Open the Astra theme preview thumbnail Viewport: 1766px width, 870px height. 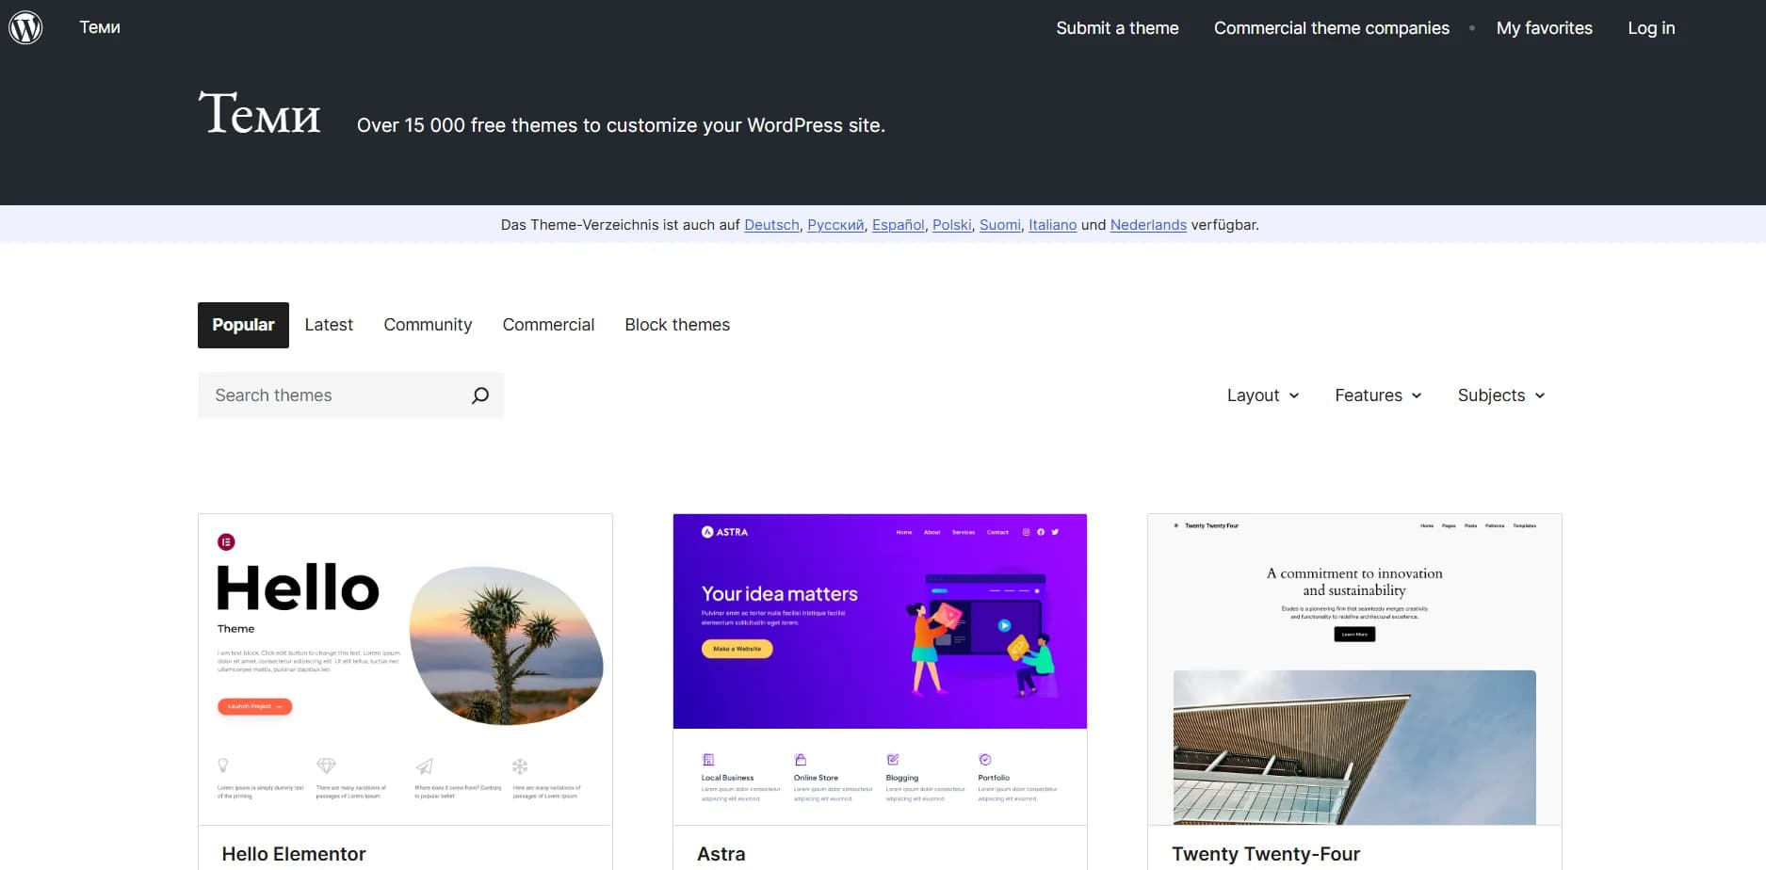(x=880, y=669)
